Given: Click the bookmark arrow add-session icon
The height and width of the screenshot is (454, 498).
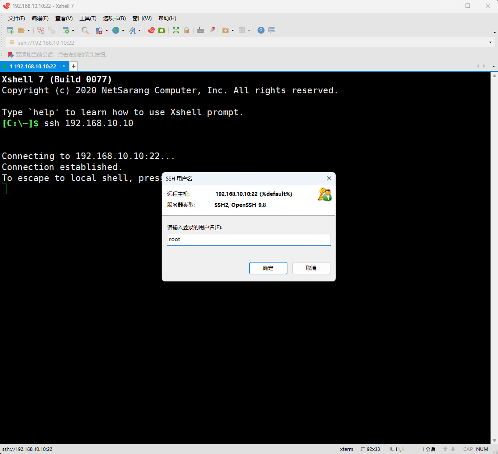Looking at the screenshot, I should pyautogui.click(x=11, y=55).
